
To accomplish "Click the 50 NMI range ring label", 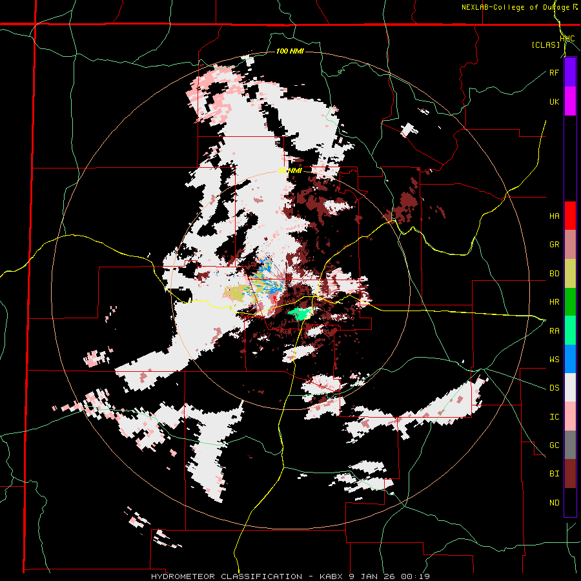I will 290,170.
